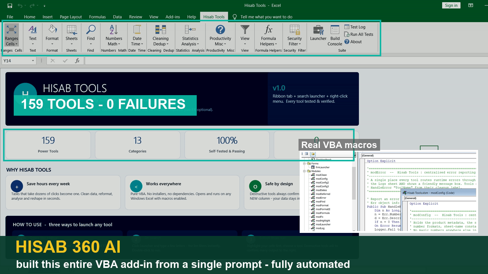Click the Safe by design heading
Image resolution: width=488 pixels, height=274 pixels.
(x=279, y=184)
